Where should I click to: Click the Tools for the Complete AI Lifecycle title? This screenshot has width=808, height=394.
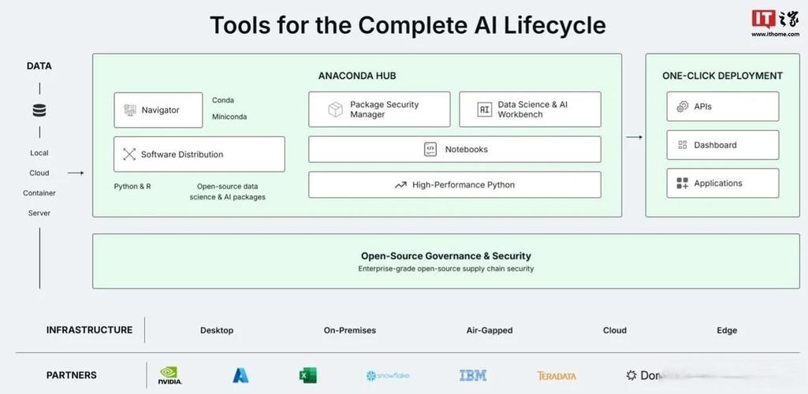(x=408, y=24)
